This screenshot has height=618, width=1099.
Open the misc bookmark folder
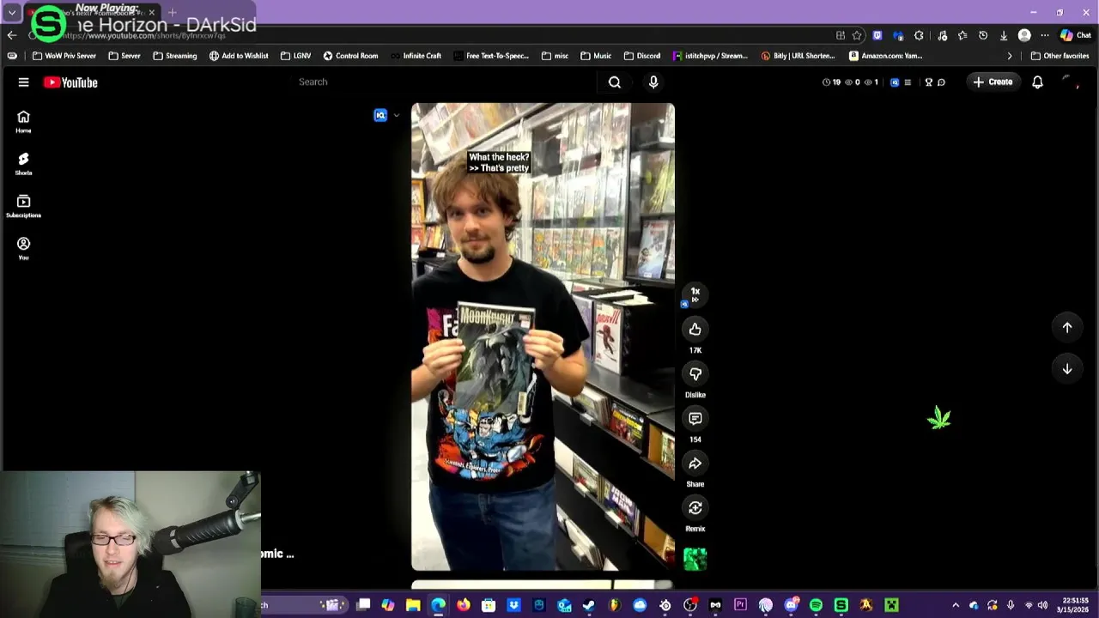555,56
